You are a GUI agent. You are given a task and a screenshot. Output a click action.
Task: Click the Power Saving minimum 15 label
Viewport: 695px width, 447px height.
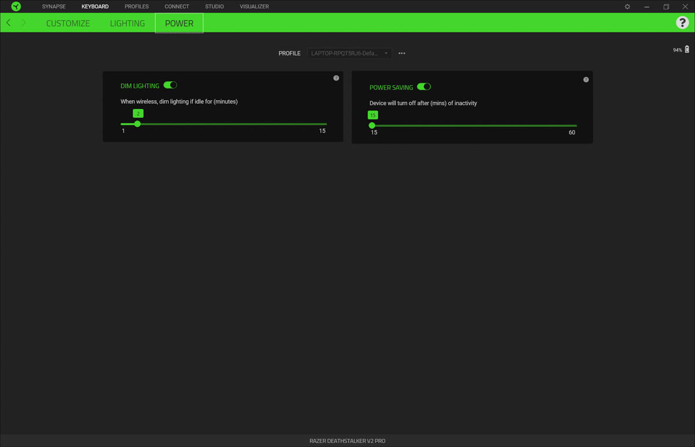click(374, 133)
